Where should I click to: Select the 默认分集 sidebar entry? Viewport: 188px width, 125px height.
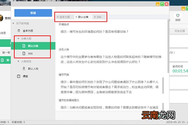[33, 46]
